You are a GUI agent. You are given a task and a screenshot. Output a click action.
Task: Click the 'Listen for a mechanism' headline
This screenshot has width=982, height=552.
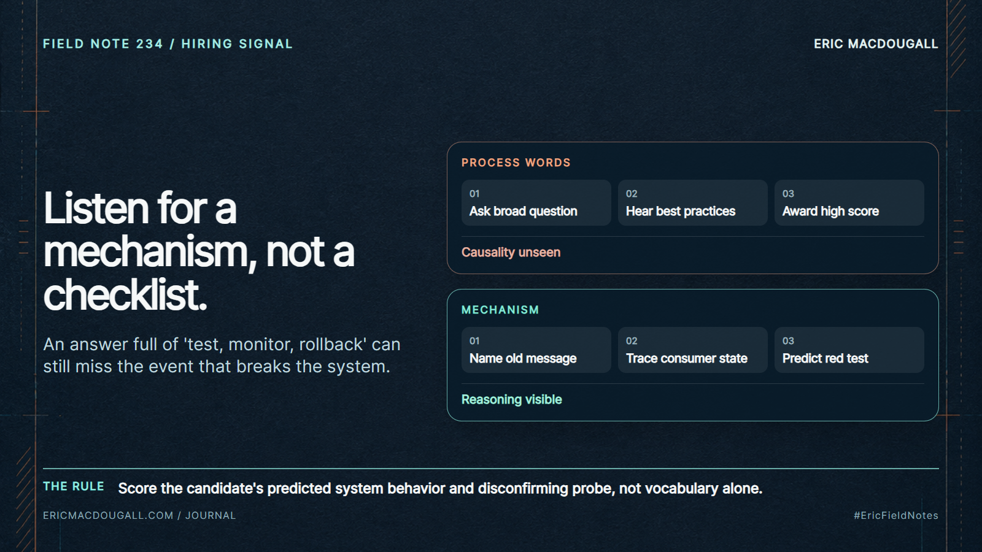coord(199,251)
